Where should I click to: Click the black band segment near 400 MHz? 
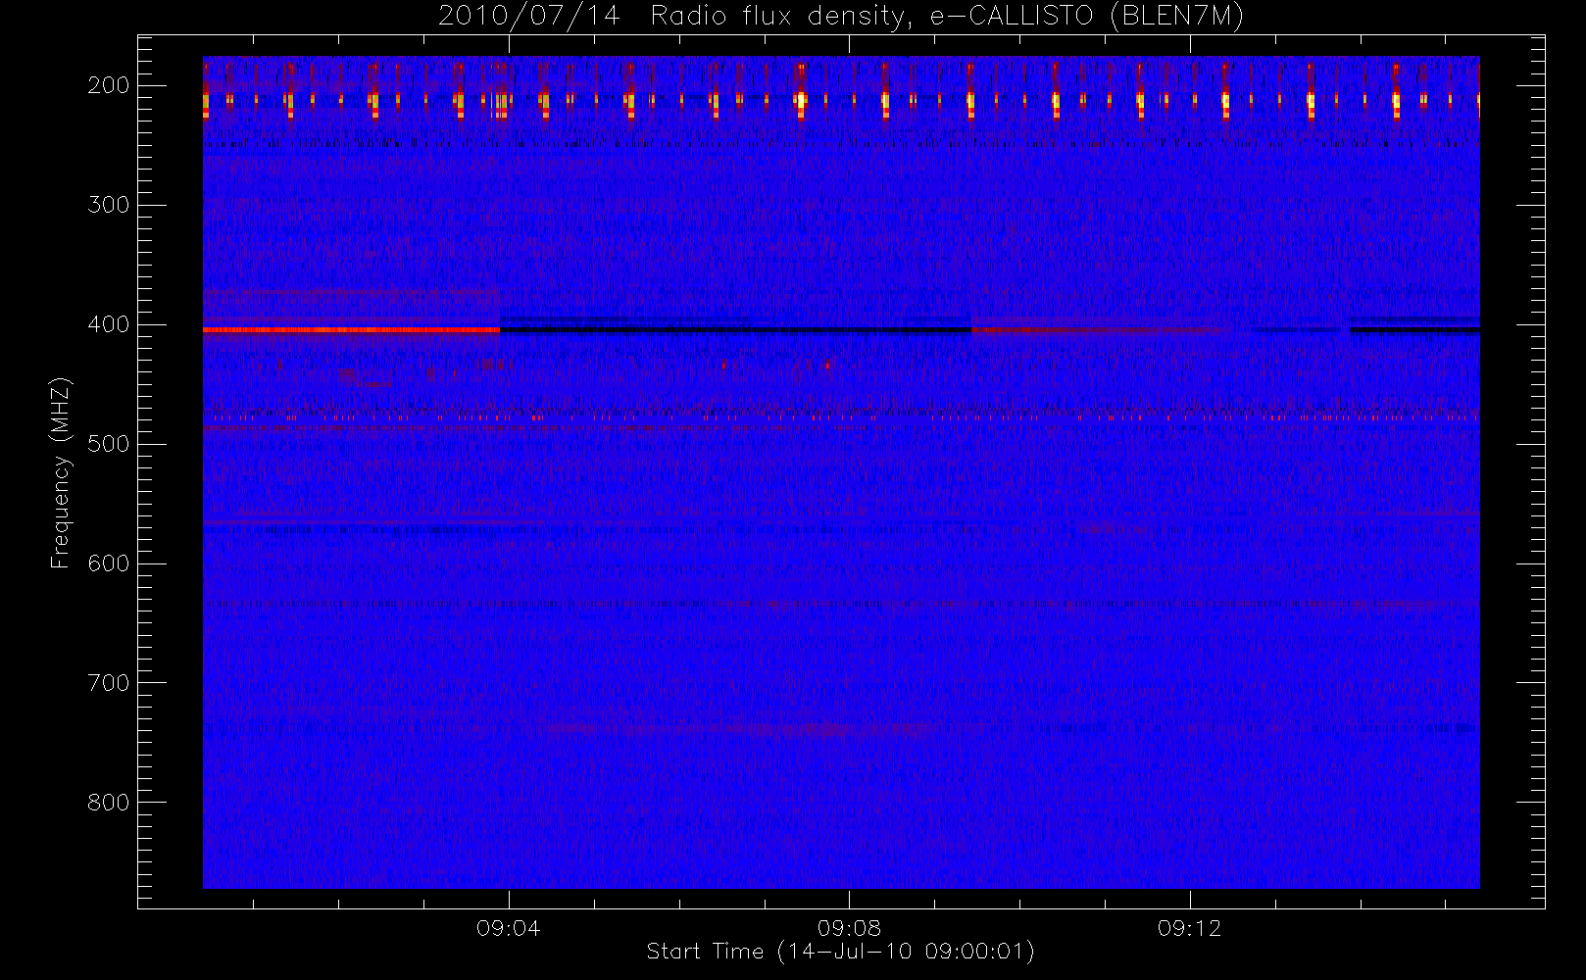[x=735, y=330]
